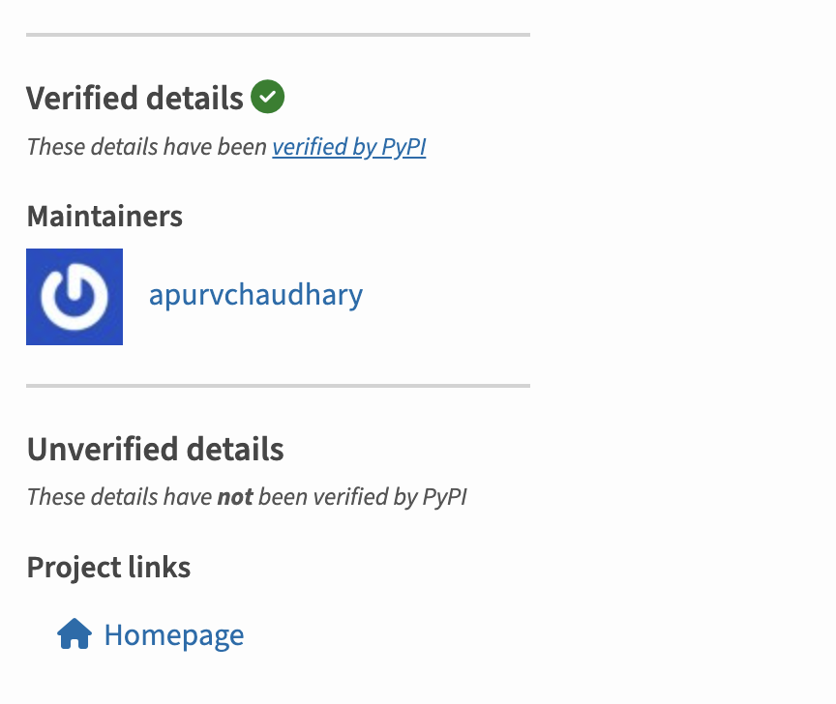Select the "Project links" heading
The image size is (836, 704).
[x=108, y=567]
